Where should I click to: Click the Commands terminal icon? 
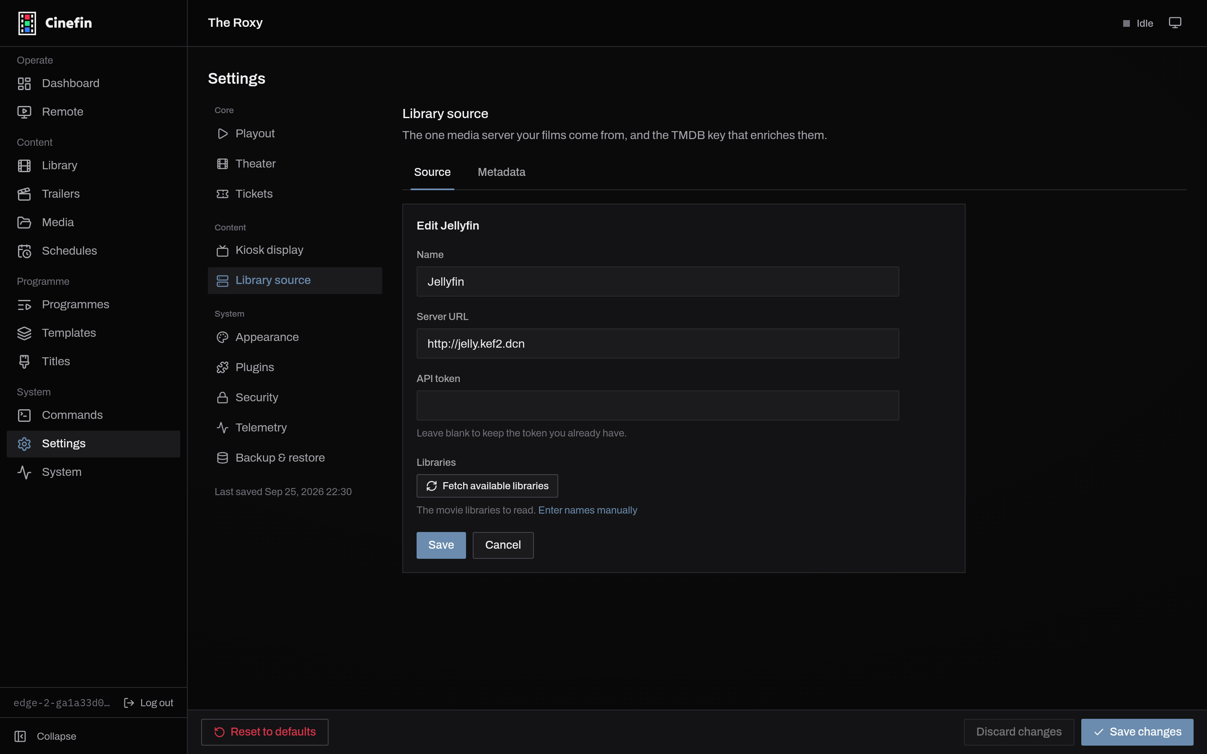coord(24,416)
